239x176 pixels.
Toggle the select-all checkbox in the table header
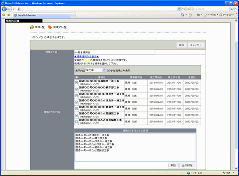click(76, 77)
